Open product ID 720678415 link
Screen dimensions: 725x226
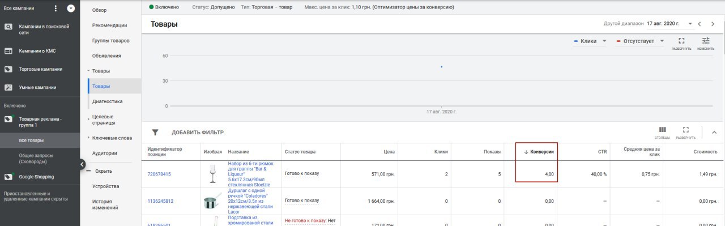click(159, 174)
